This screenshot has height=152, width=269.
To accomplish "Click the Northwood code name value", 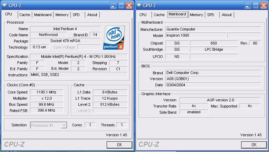I will (x=49, y=35).
